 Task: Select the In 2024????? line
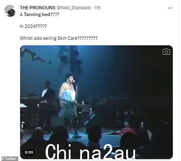point(33,26)
